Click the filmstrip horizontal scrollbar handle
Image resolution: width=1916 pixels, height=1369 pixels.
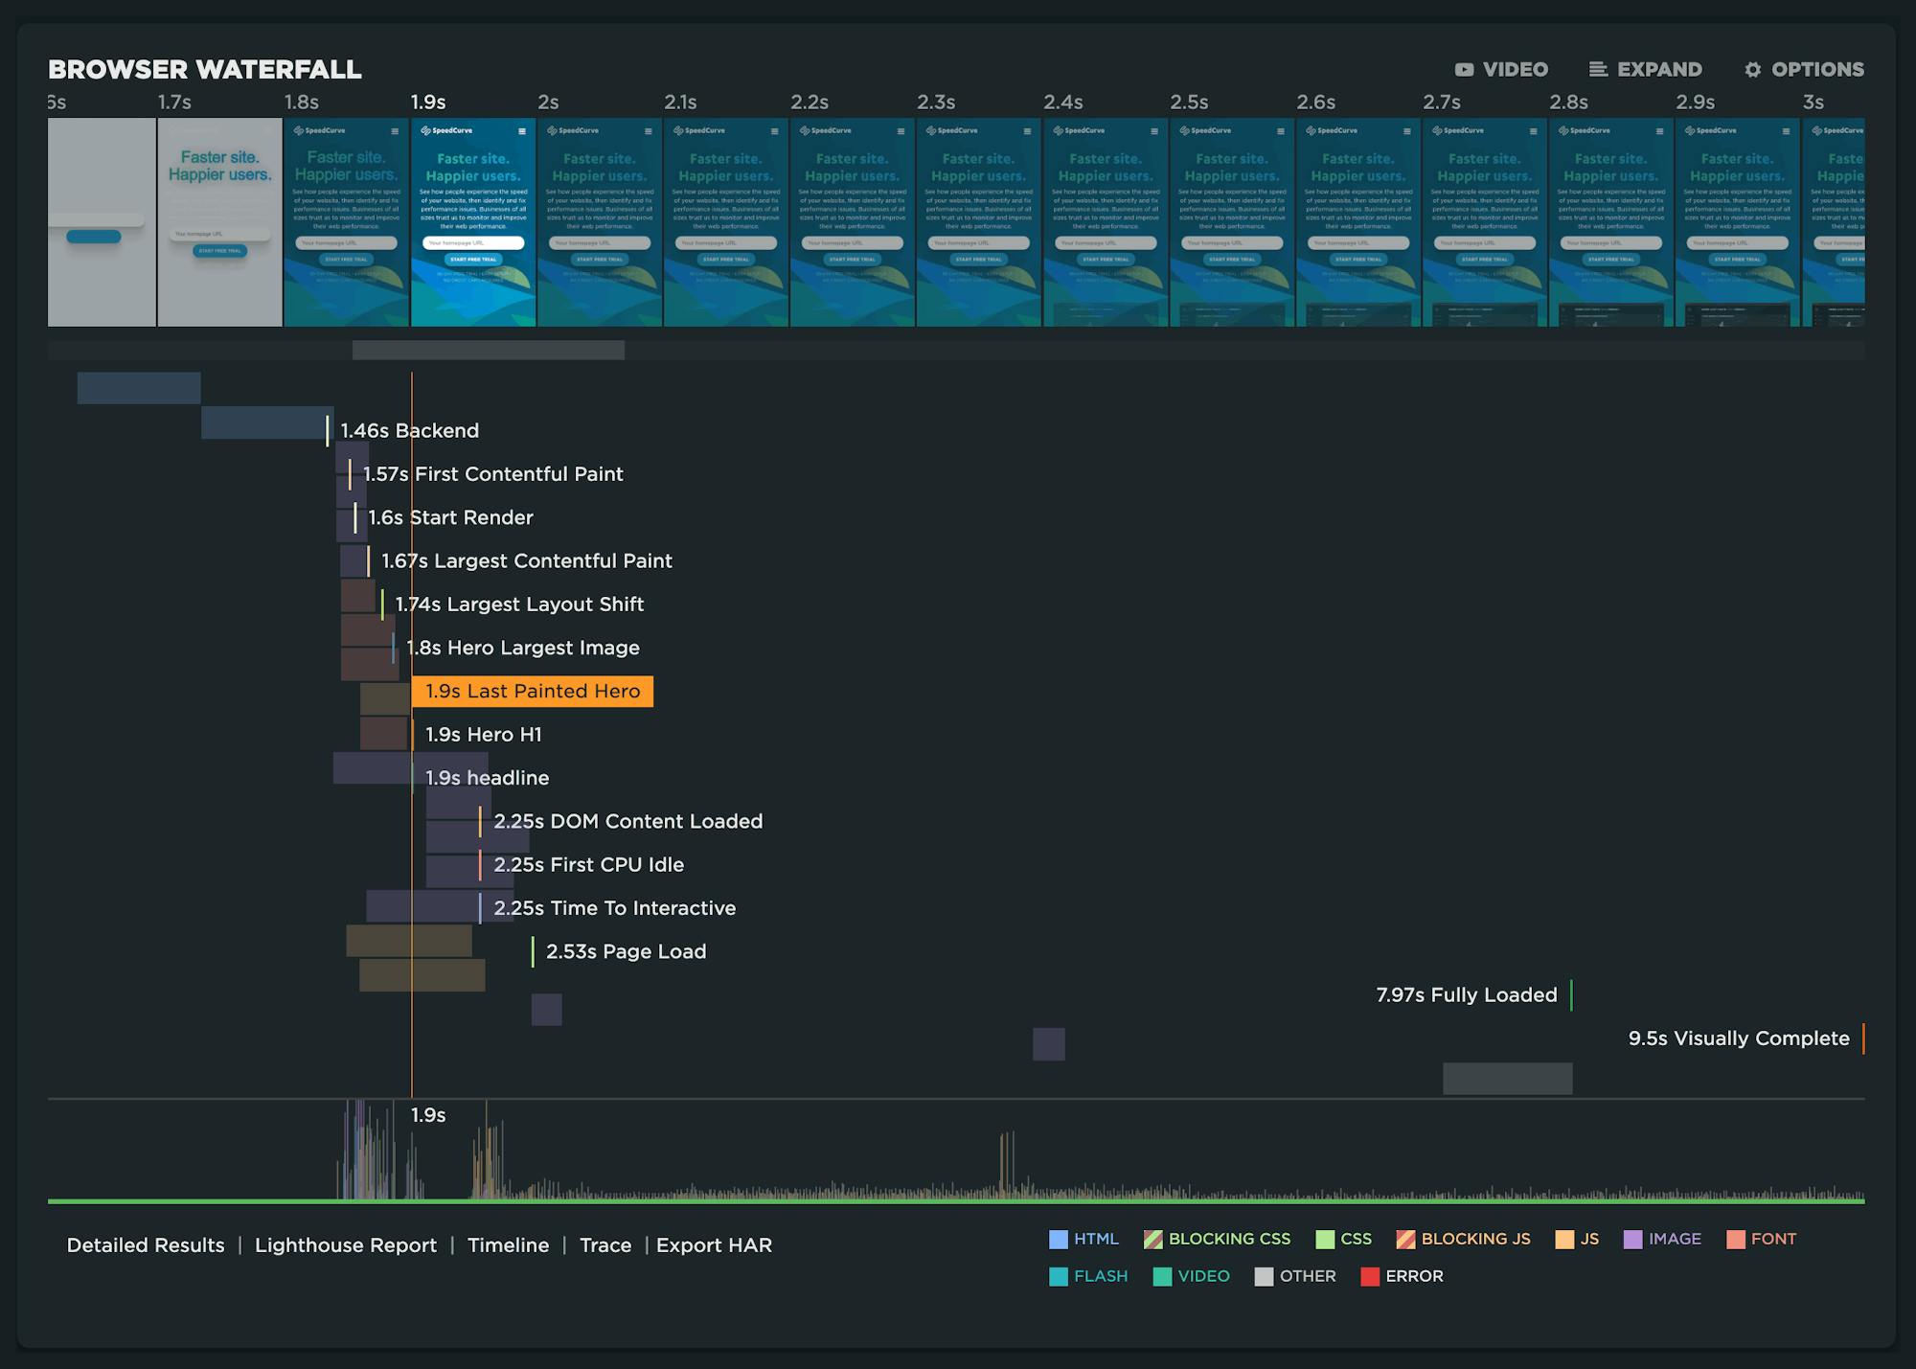pos(489,351)
